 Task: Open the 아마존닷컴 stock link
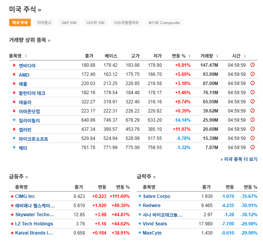[29, 111]
